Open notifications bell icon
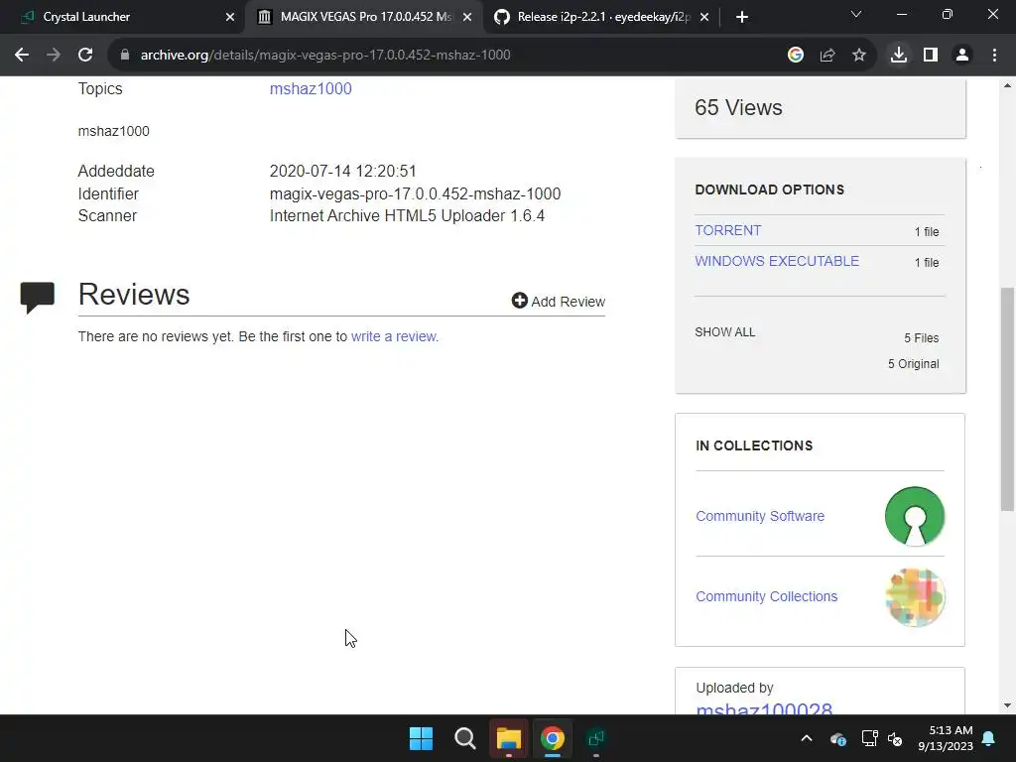 coord(989,738)
